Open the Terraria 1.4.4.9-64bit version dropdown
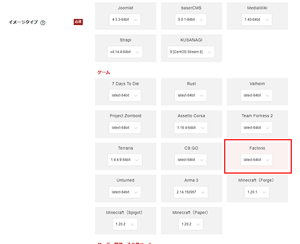The image size is (300, 244). tap(125, 160)
